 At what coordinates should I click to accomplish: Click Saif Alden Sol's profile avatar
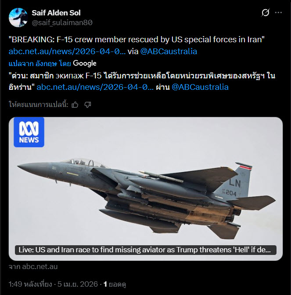point(18,18)
